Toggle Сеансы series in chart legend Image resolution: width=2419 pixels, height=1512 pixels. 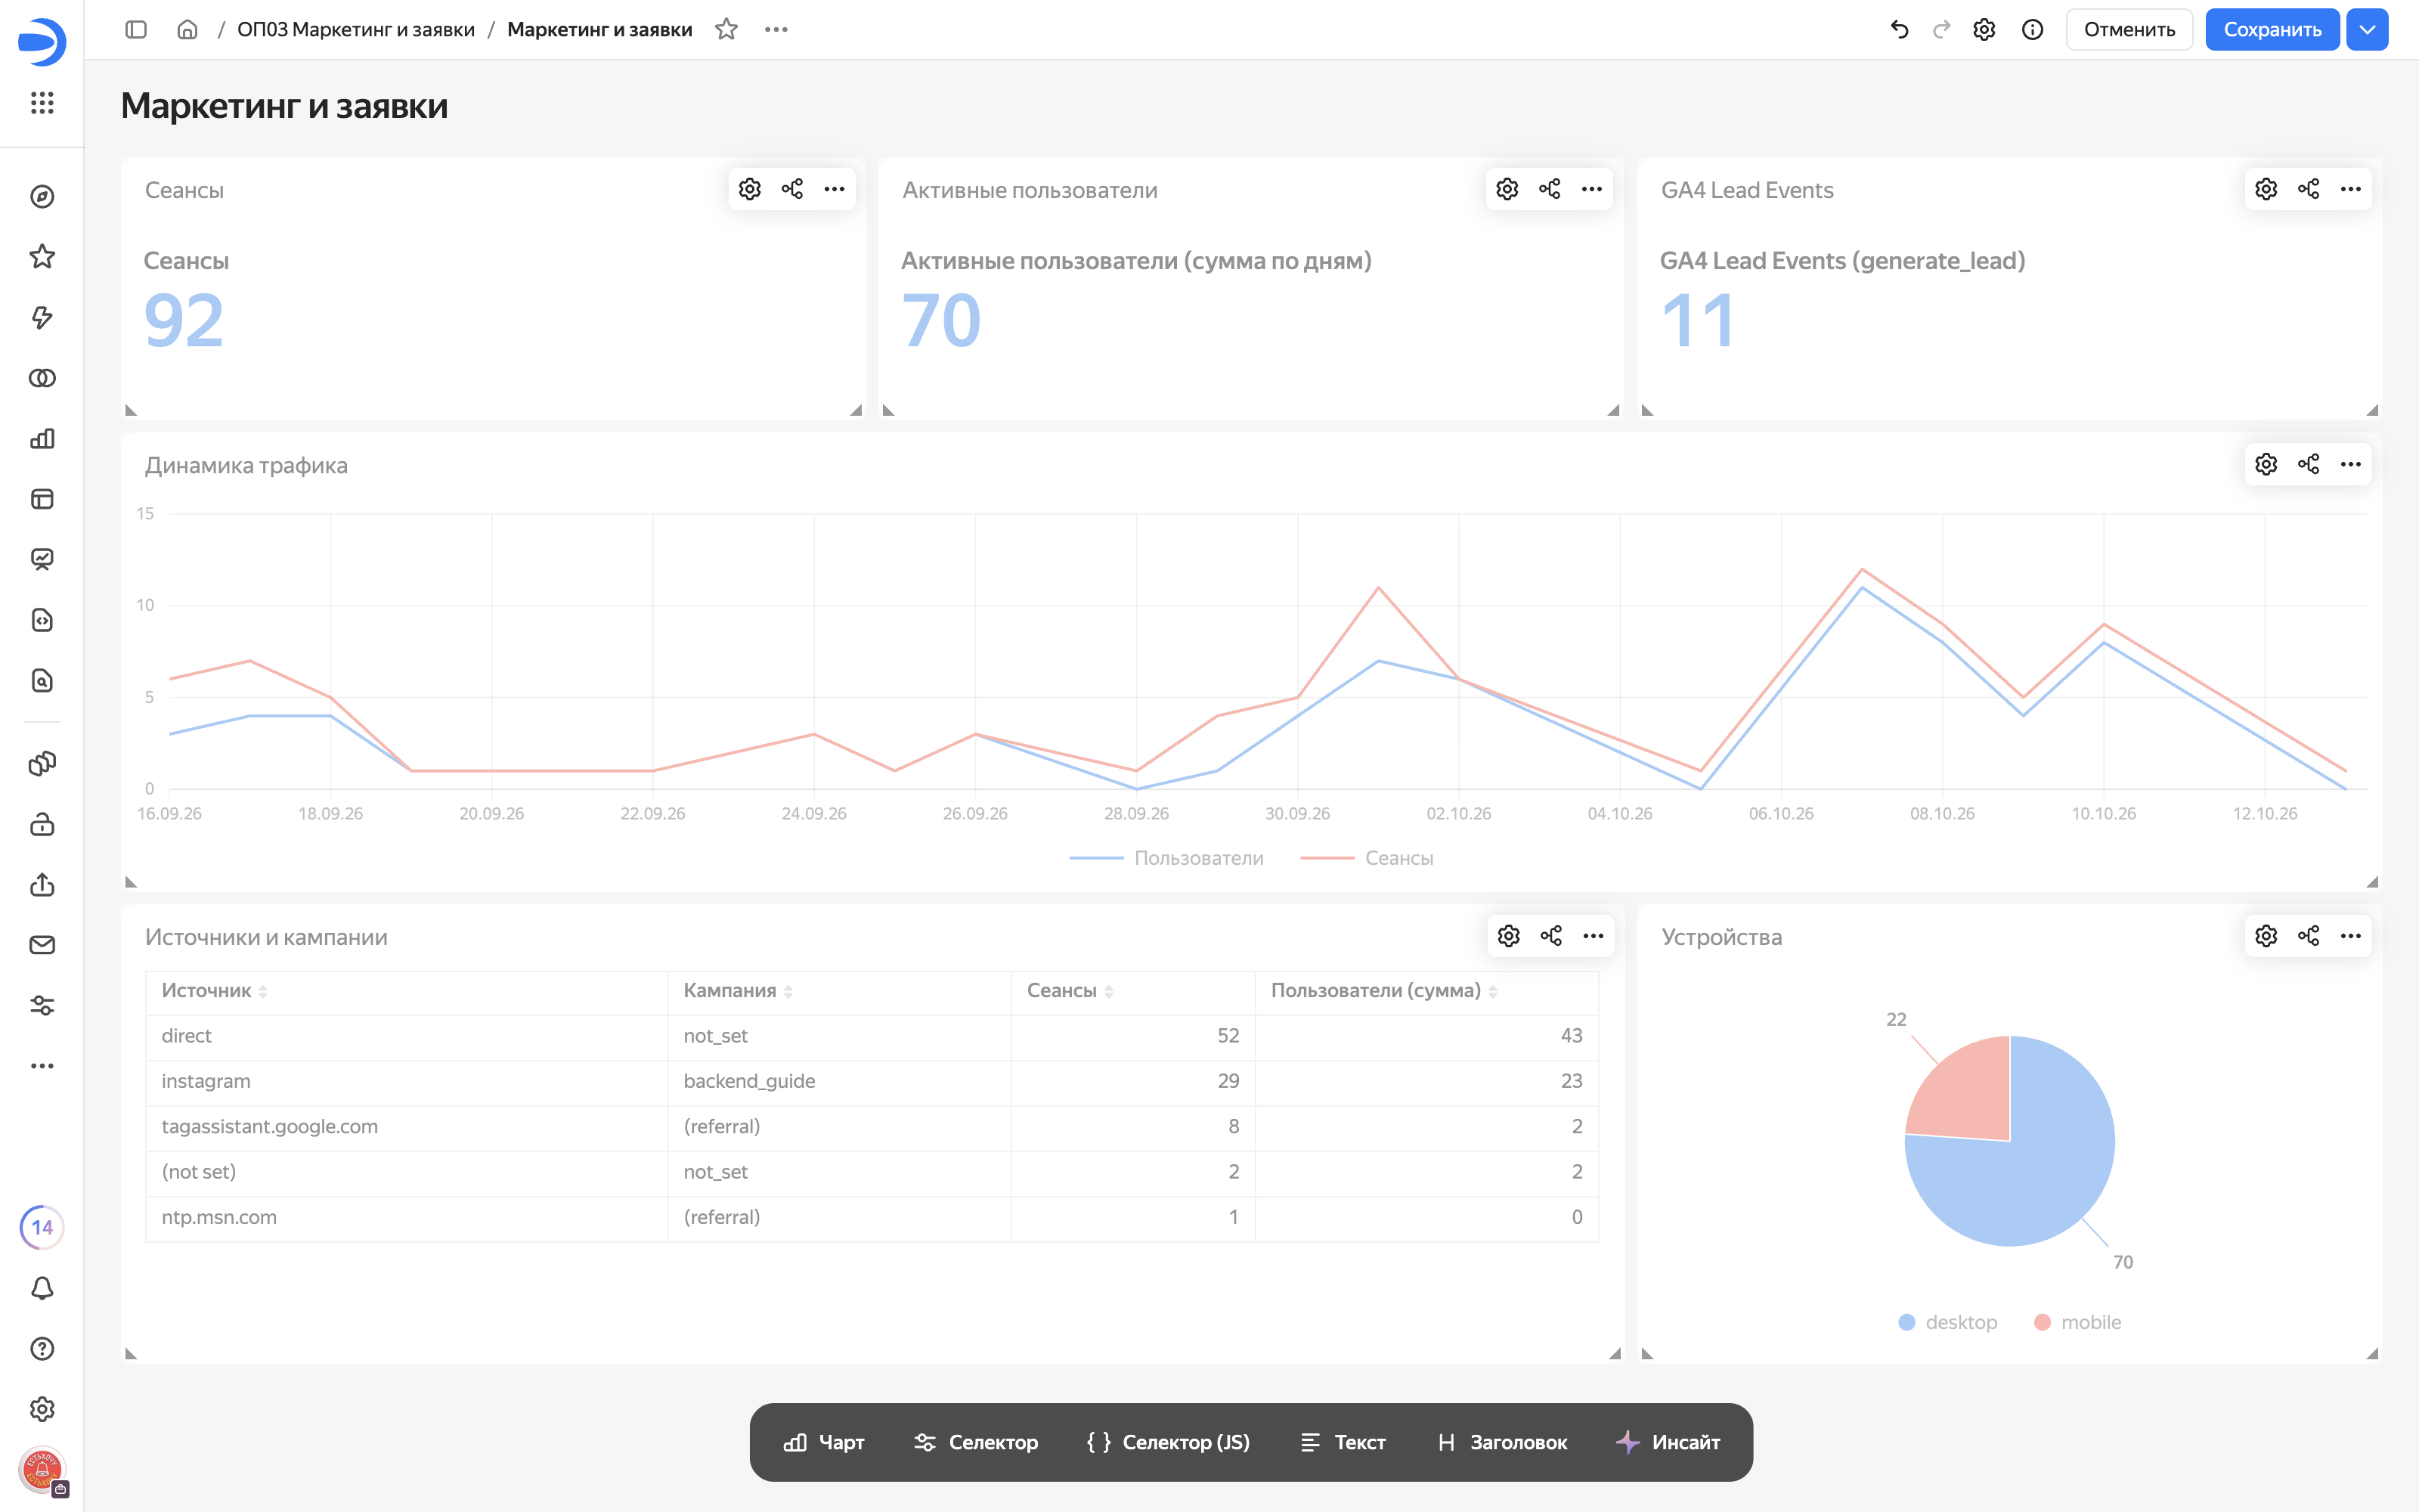click(1367, 858)
